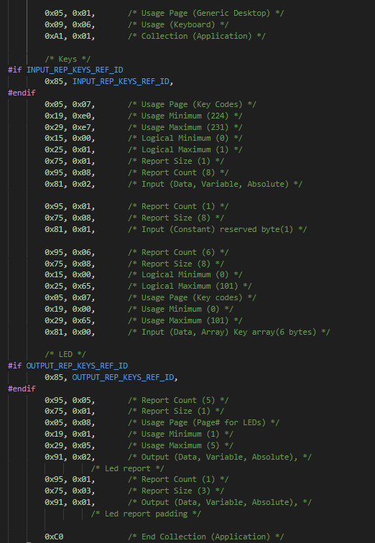Click the INPUT_REP_KEYS_REF_ID macro after #if
The image size is (375, 543).
[x=75, y=70]
